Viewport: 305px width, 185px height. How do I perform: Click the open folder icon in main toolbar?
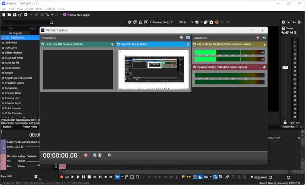[x=9, y=14]
